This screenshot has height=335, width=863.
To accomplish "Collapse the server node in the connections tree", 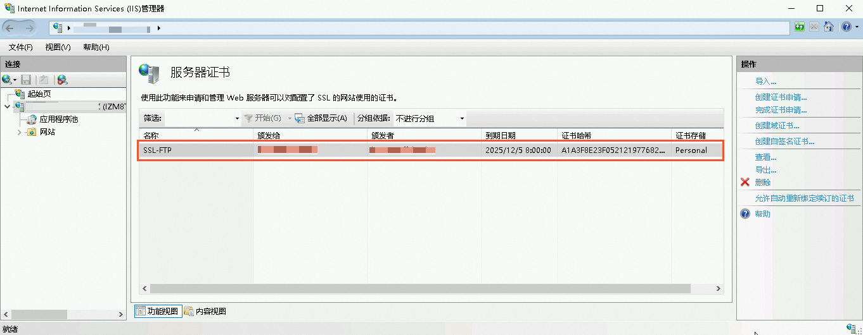I will pos(7,107).
